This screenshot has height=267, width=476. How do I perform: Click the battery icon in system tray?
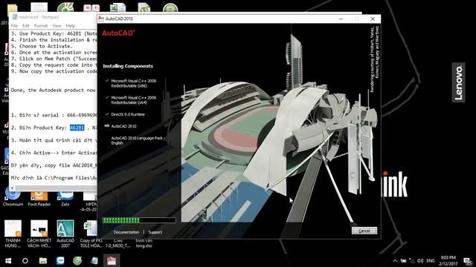coord(403,260)
